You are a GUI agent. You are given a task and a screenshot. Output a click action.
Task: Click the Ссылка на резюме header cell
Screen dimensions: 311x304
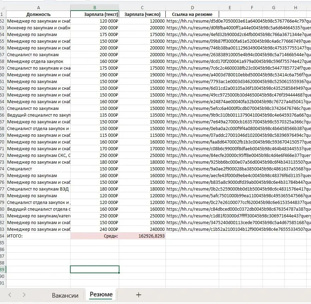[x=192, y=14]
